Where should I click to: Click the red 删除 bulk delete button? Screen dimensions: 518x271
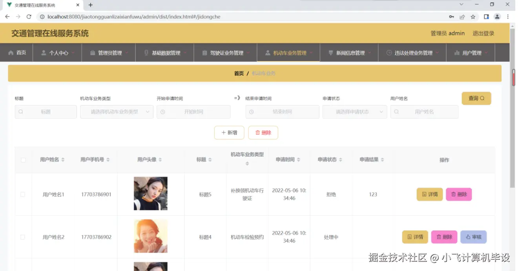point(263,133)
